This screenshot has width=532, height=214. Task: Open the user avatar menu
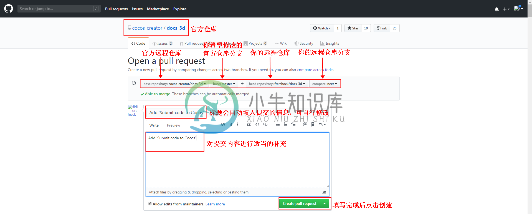click(x=518, y=9)
